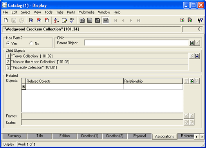The height and width of the screenshot is (148, 206).
Task: Click the What's This help cursor icon
Action: pyautogui.click(x=200, y=20)
